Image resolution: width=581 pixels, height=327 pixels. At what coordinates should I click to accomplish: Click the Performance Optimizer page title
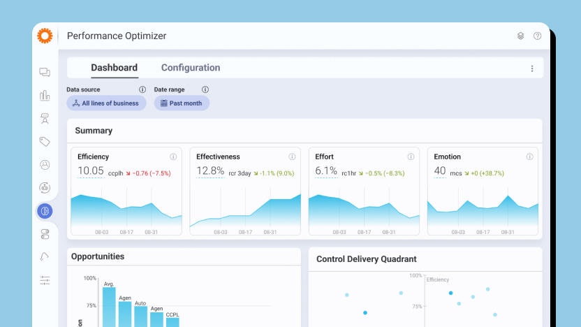(117, 36)
